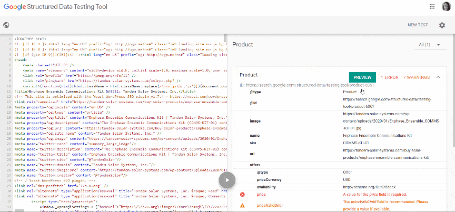Click the Product panel heading
The image size is (455, 212).
[x=243, y=44]
